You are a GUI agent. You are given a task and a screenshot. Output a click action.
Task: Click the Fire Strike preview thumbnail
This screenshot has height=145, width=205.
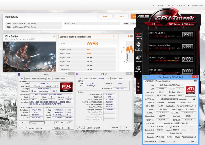[x=30, y=57]
